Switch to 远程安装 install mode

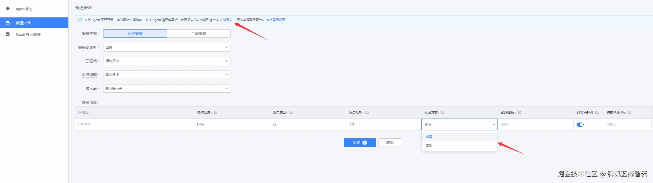point(135,33)
